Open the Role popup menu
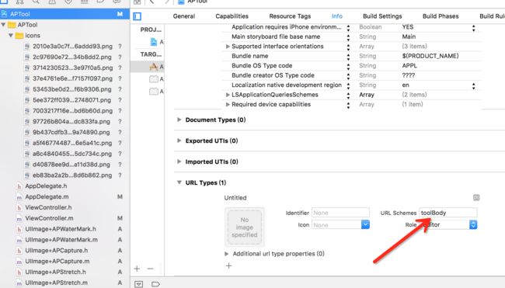 coord(473,224)
